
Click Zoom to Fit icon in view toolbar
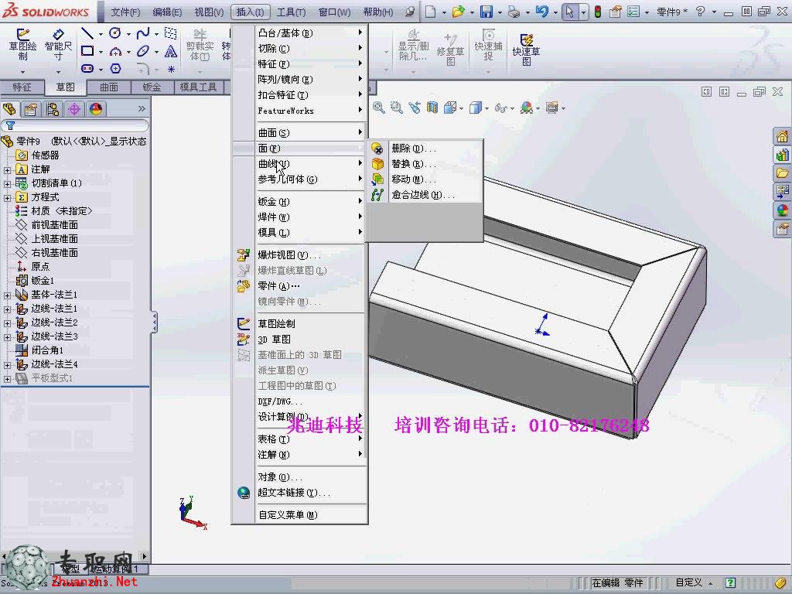click(379, 107)
